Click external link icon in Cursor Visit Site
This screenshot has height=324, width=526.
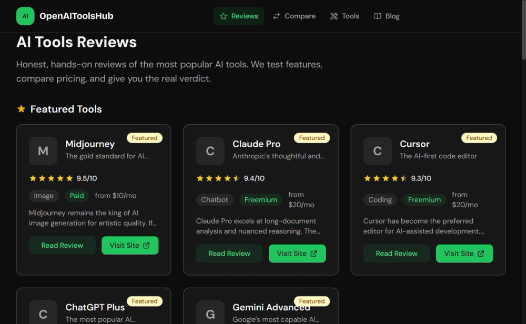(x=481, y=253)
